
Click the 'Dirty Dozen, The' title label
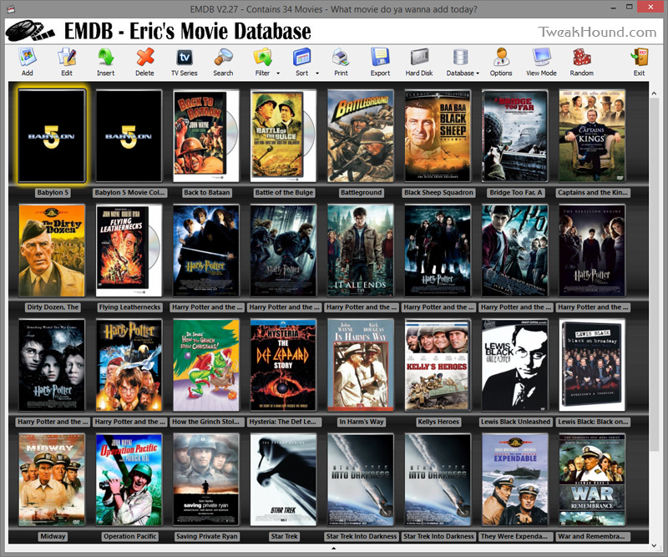point(53,307)
